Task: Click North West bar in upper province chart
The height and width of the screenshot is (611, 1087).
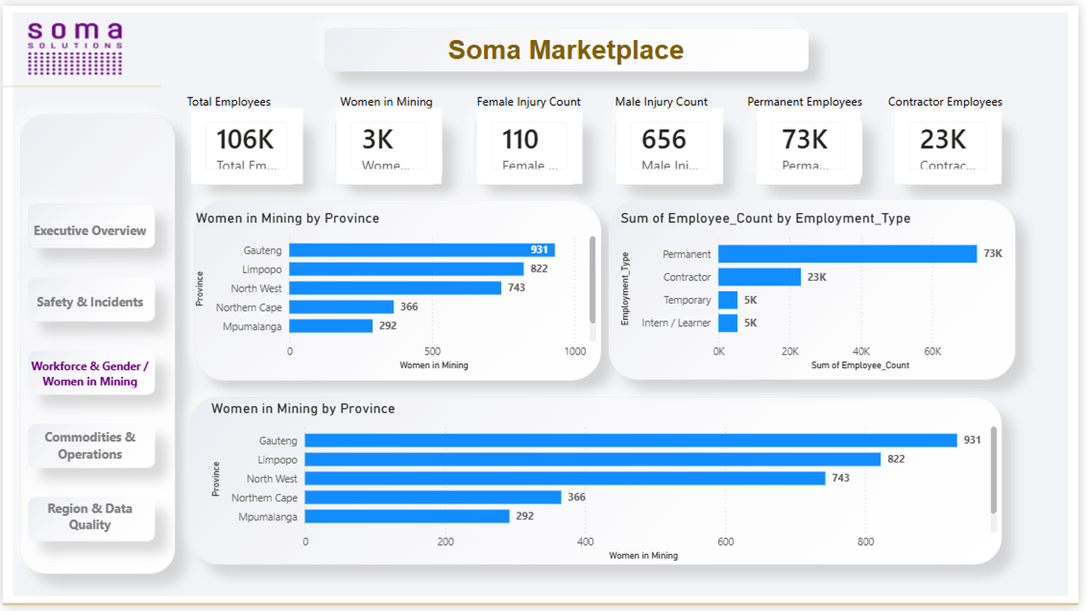Action: coord(395,288)
